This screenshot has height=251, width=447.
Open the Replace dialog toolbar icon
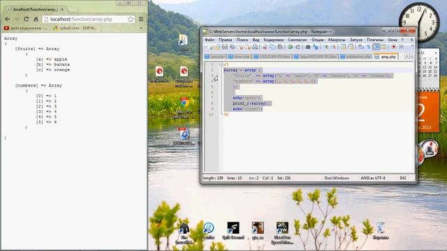[316, 47]
